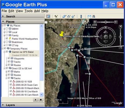The height and width of the screenshot is (108, 125).
Task: Expand the Marks folder tree node
Action: point(6,72)
